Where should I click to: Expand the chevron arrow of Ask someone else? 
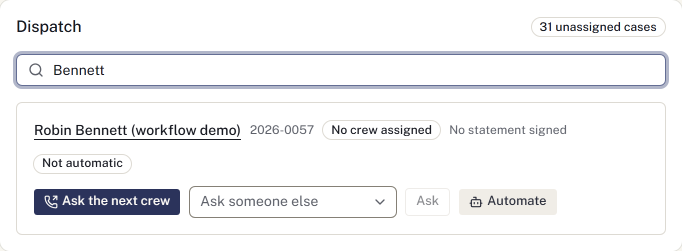[380, 202]
